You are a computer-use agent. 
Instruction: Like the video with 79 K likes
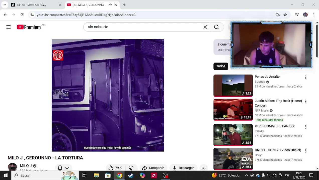point(115,168)
